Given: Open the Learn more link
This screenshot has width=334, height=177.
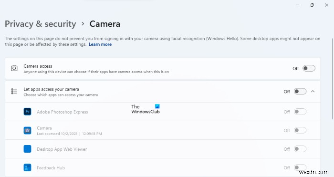Looking at the screenshot, I should [x=100, y=44].
